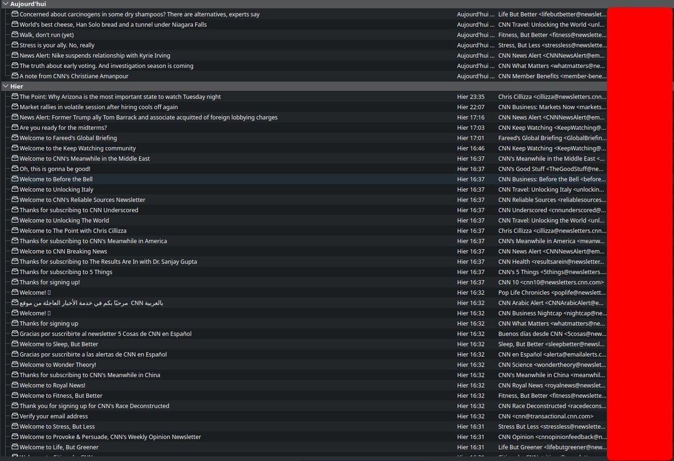Click envelope icon for midterms readiness email
The image size is (674, 461).
point(15,127)
